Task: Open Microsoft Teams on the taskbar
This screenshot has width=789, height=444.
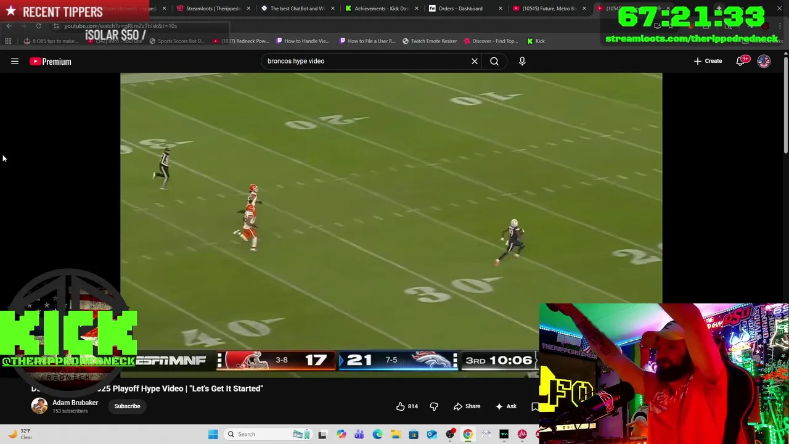Action: point(359,434)
